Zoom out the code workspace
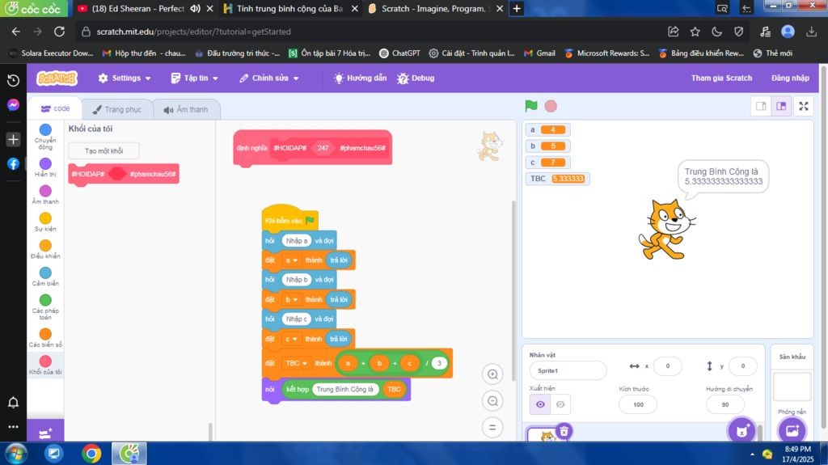The image size is (828, 465). coord(492,401)
